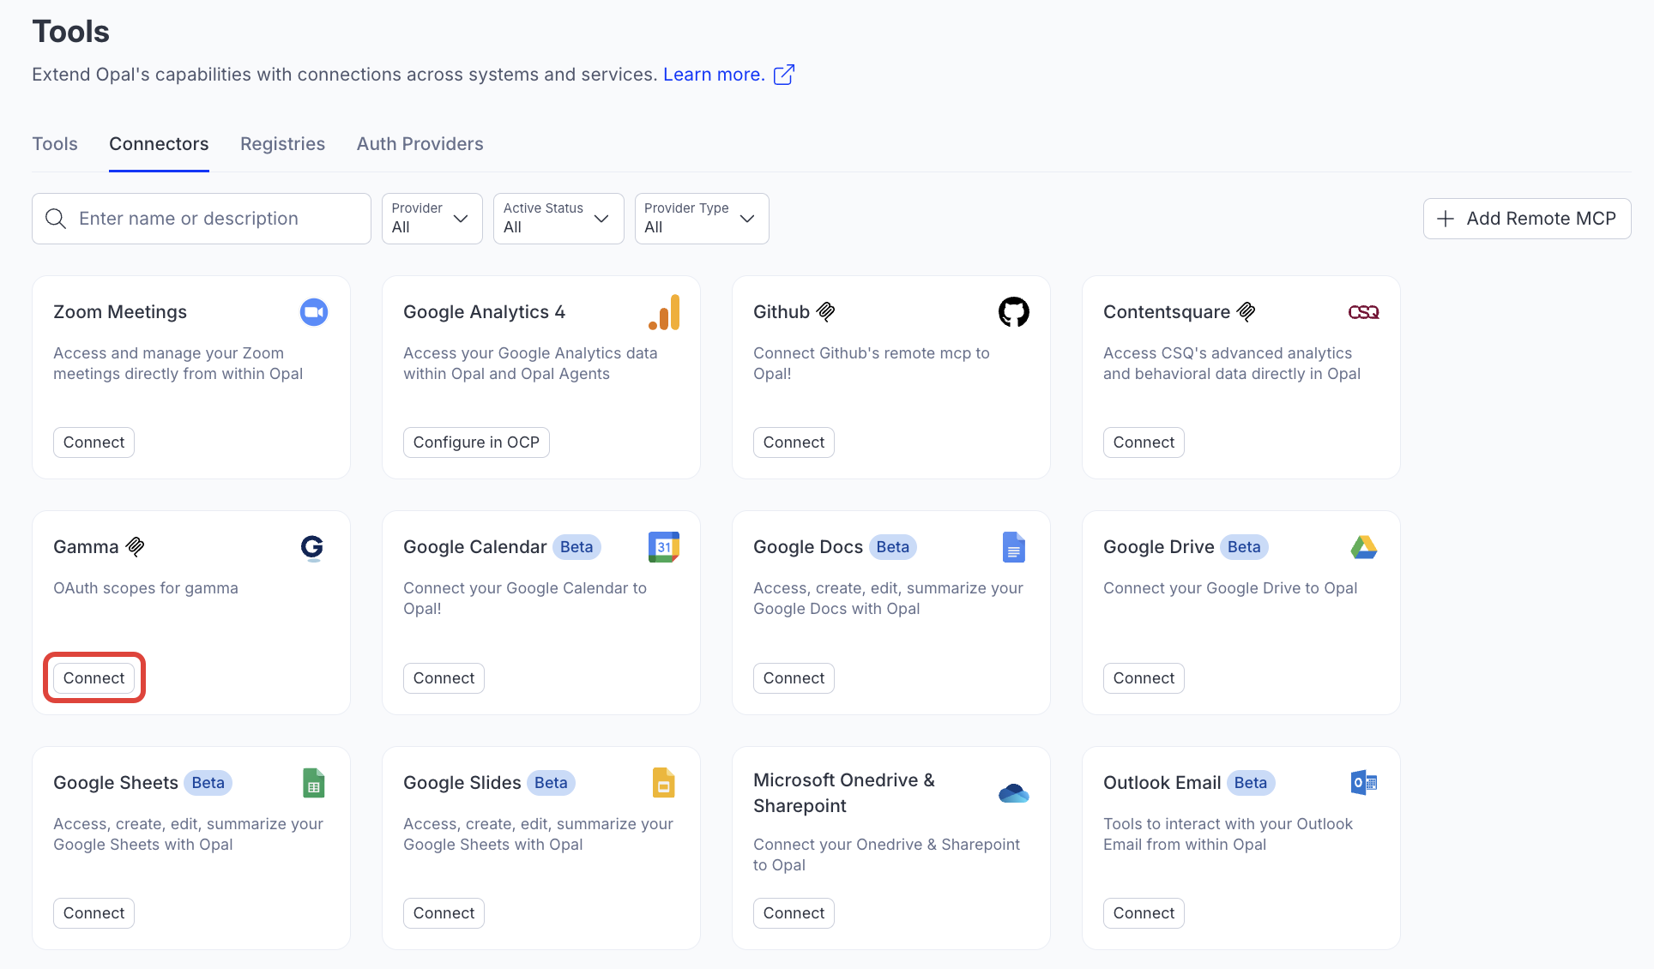Open the Provider Type filter dropdown
The width and height of the screenshot is (1654, 969).
coord(702,219)
